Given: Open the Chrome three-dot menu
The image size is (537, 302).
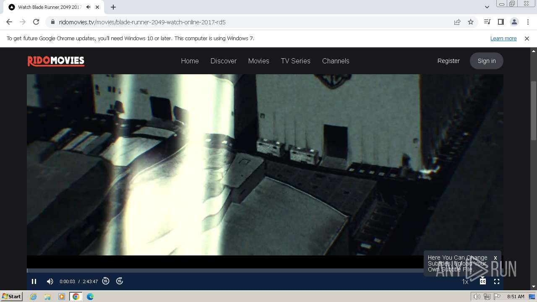Looking at the screenshot, I should [527, 22].
